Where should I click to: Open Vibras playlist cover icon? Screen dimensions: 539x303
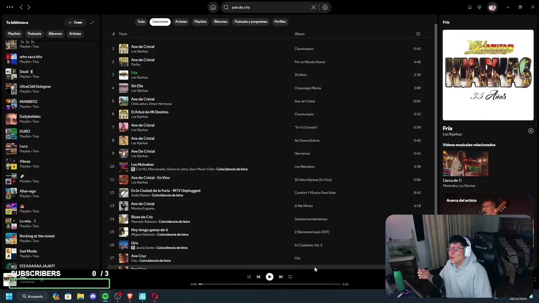[11, 164]
